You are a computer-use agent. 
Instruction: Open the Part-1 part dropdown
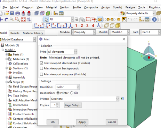159,32
